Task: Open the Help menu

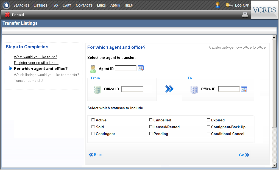Action: tap(129, 5)
